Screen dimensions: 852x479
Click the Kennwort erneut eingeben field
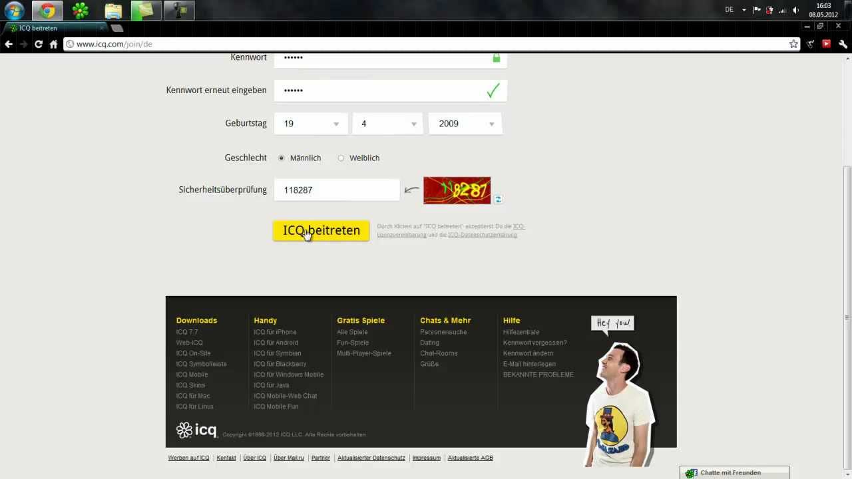[391, 90]
